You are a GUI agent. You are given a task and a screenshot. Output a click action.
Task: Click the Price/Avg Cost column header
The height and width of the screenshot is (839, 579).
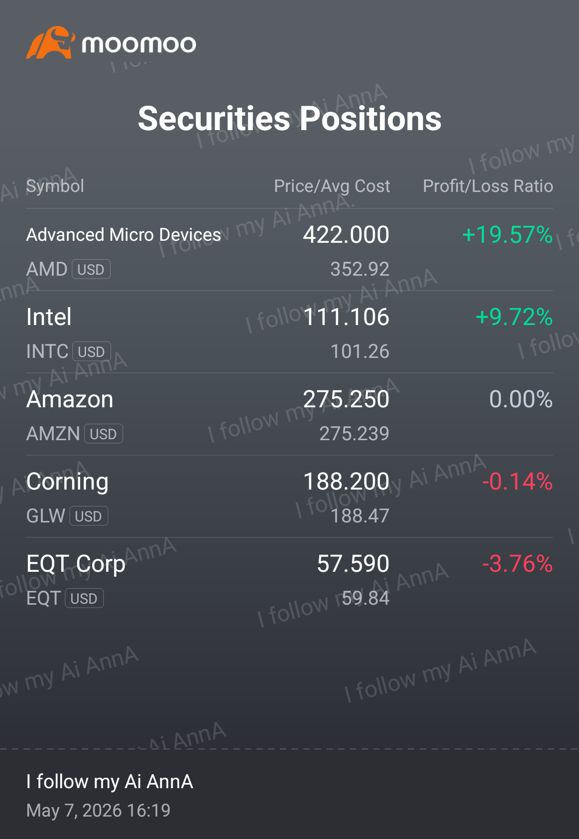(x=332, y=186)
